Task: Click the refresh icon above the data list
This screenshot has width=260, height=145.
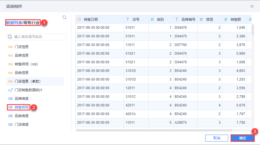Action: pos(64,17)
